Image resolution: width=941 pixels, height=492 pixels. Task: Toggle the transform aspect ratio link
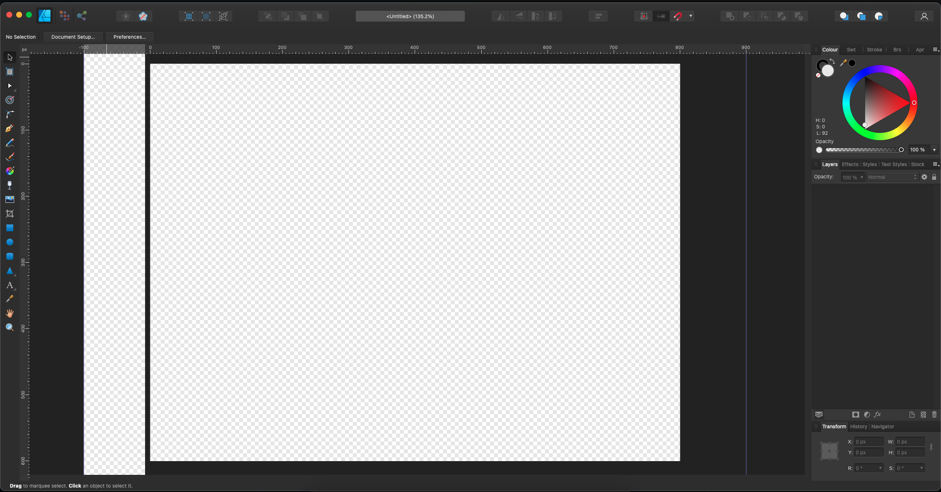click(x=931, y=447)
